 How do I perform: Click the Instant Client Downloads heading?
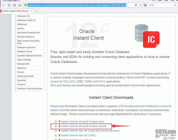pyautogui.click(x=111, y=97)
